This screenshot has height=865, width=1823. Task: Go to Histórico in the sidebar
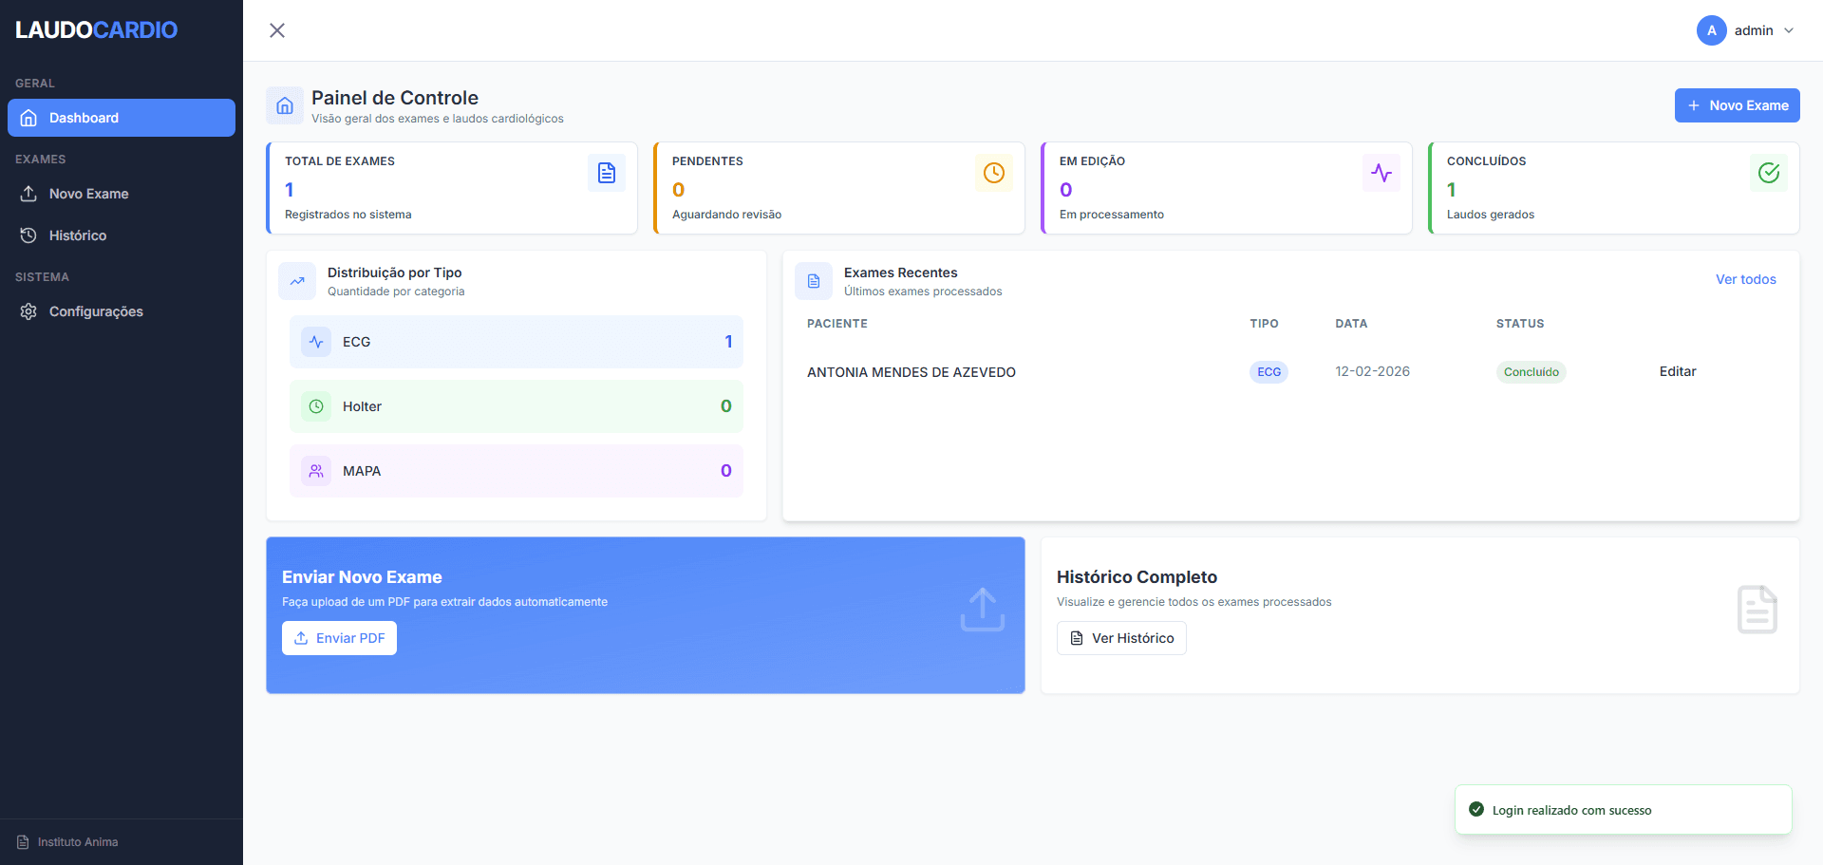click(77, 235)
